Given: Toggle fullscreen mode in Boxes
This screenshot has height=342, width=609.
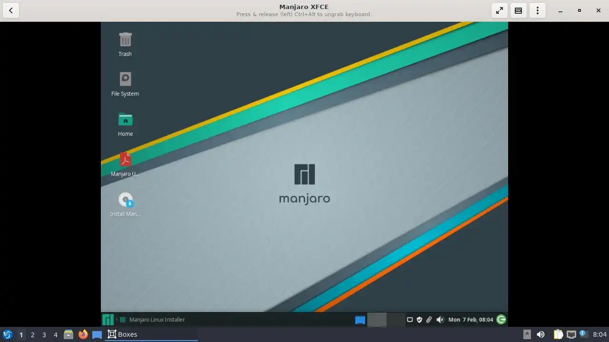Looking at the screenshot, I should click(500, 10).
